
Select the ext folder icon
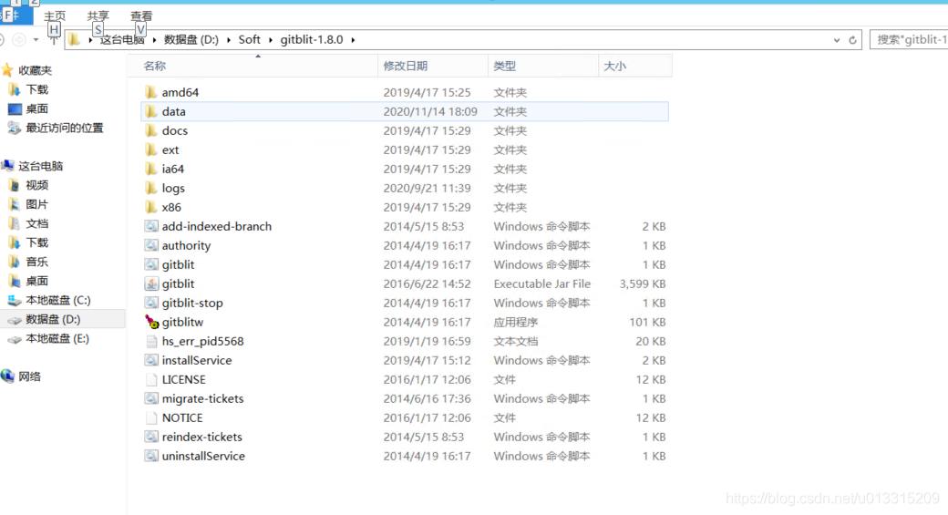click(151, 149)
